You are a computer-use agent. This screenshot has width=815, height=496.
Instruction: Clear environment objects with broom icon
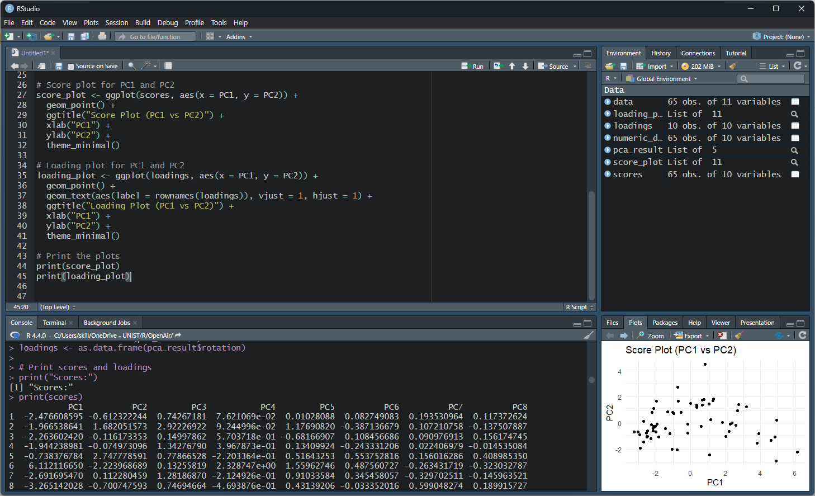733,66
